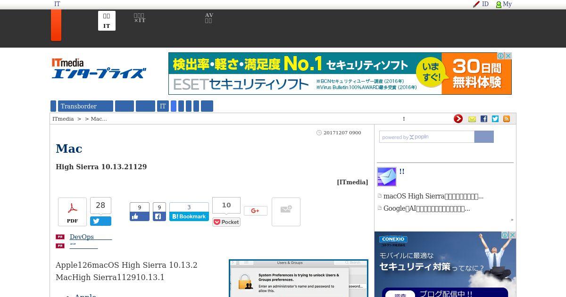
Task: Click ITmedia breadcrumb link
Action: point(63,119)
